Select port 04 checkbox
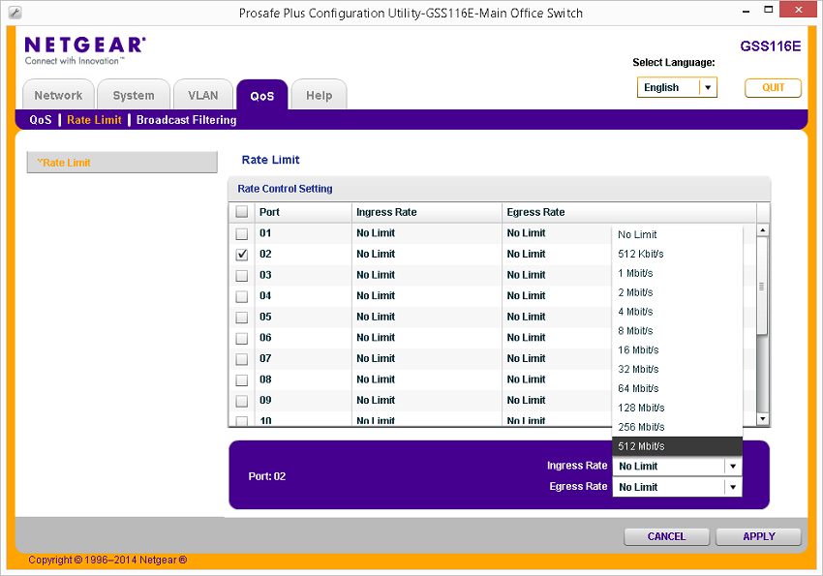 click(241, 296)
